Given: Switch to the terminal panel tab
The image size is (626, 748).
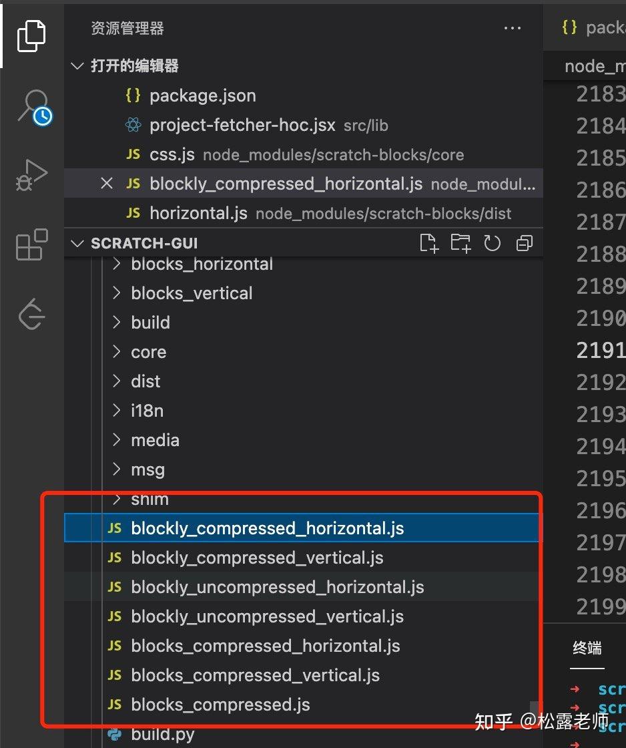Looking at the screenshot, I should tap(587, 648).
